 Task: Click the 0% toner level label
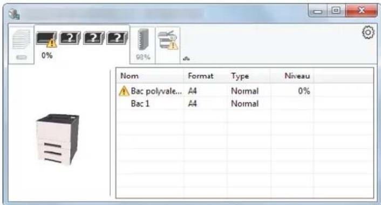(x=47, y=55)
